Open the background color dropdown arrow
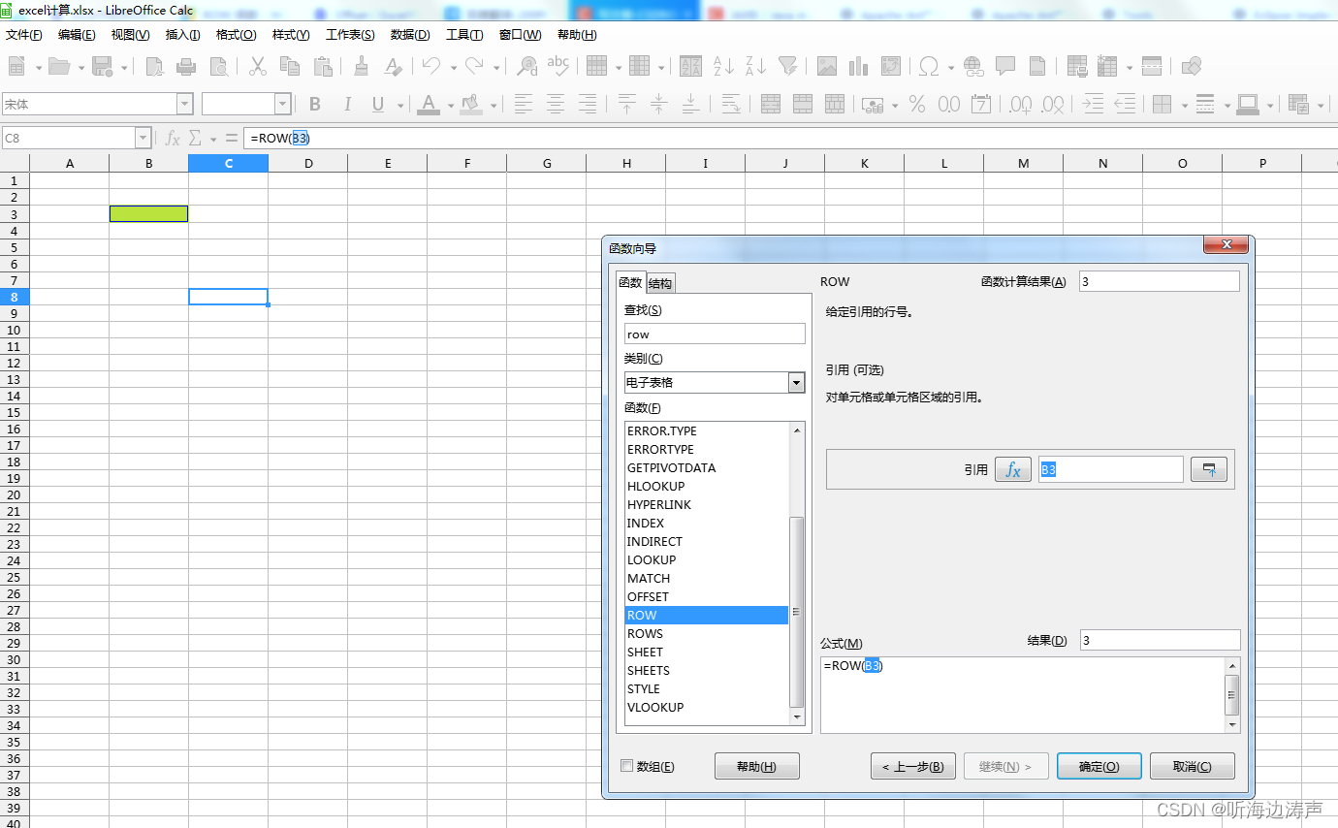 click(x=494, y=105)
